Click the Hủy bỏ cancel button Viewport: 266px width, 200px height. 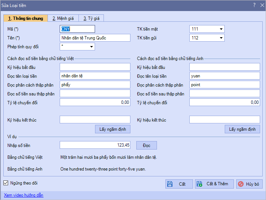[x=249, y=184]
